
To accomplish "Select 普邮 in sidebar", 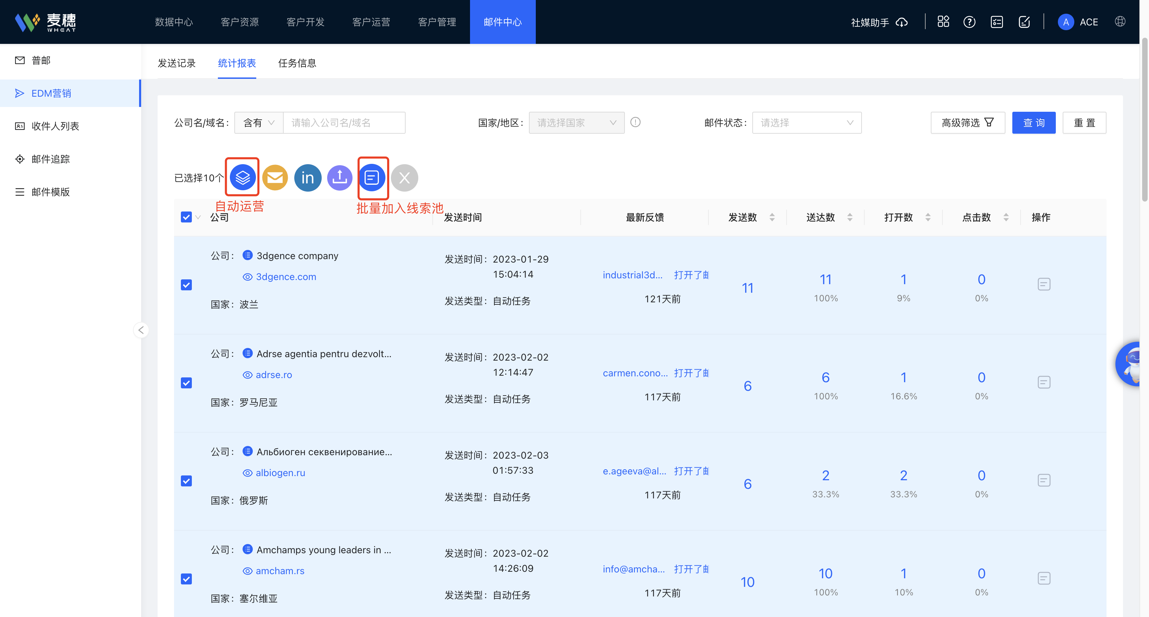I will pos(70,60).
